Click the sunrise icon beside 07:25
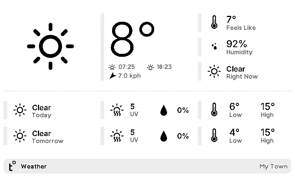 [x=112, y=67]
